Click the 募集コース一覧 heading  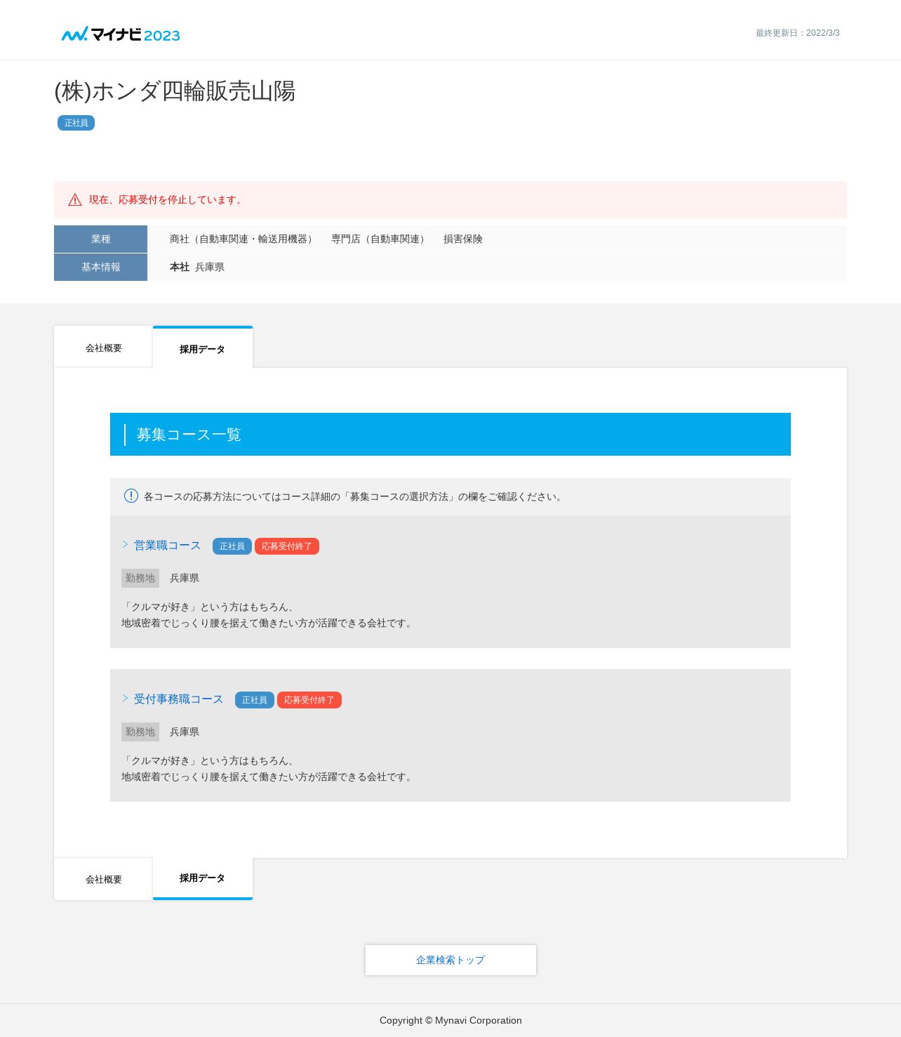189,435
